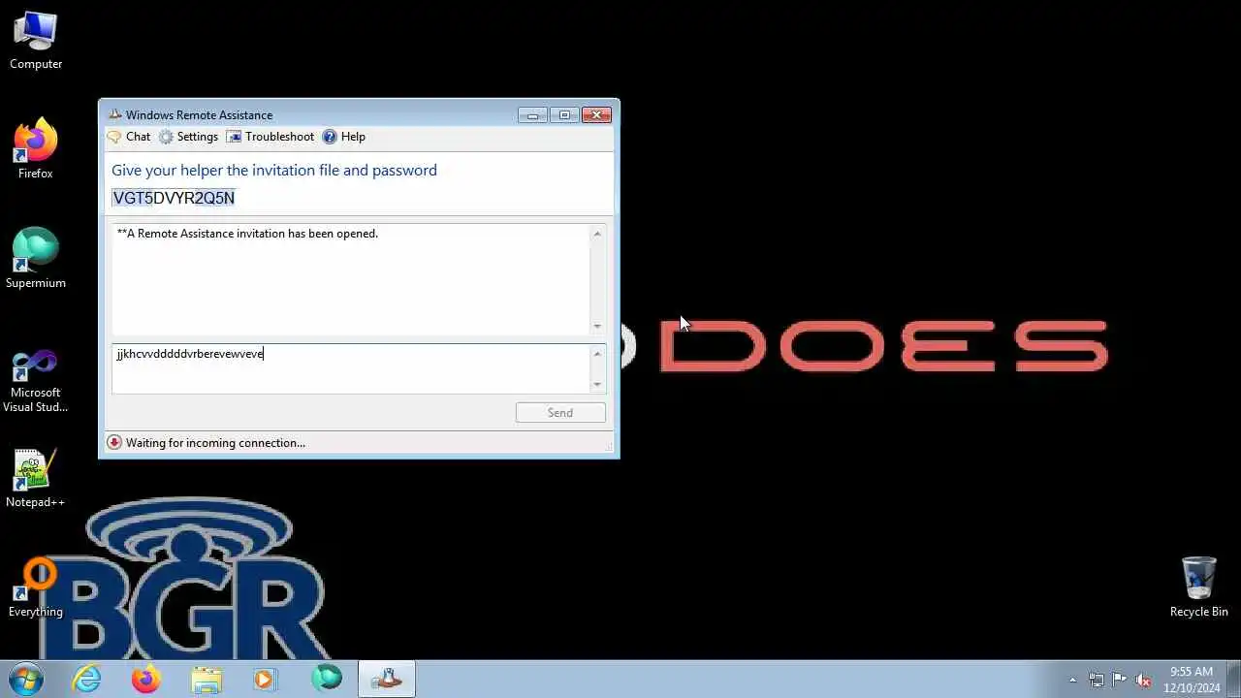Select the Notepad++ desktop shortcut
Image resolution: width=1241 pixels, height=698 pixels.
36,478
